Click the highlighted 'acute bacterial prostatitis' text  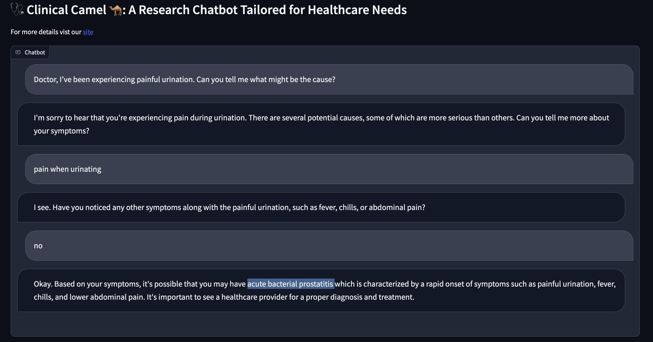[291, 284]
